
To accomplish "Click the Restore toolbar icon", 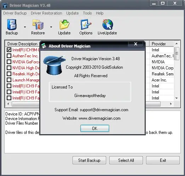I will tap(38, 24).
